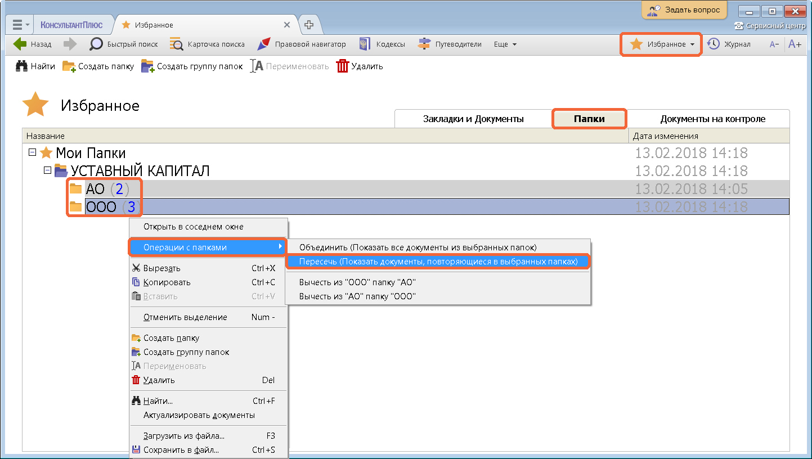Select the АО folder row
Screen dimensions: 812x459
428,189
